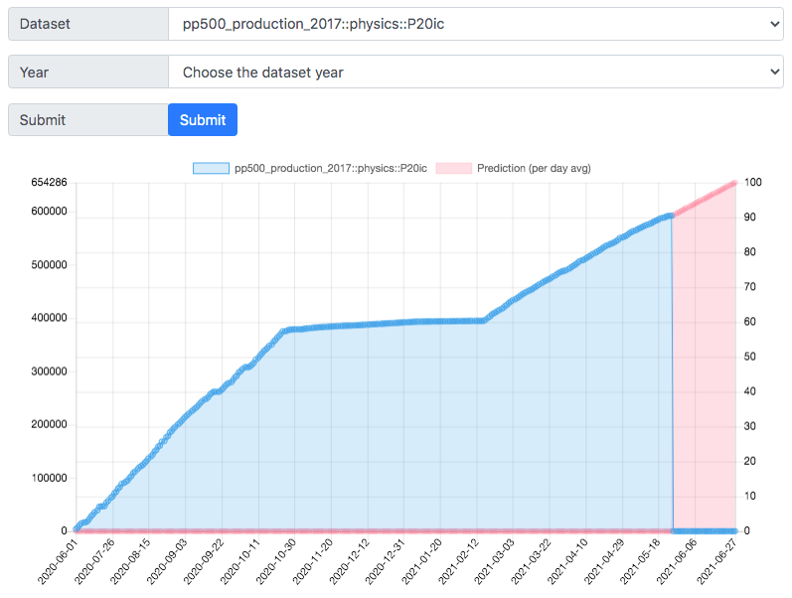Viewport: 792px width, 598px height.
Task: Click the pink prediction line endpoint at 100
Action: (x=735, y=183)
